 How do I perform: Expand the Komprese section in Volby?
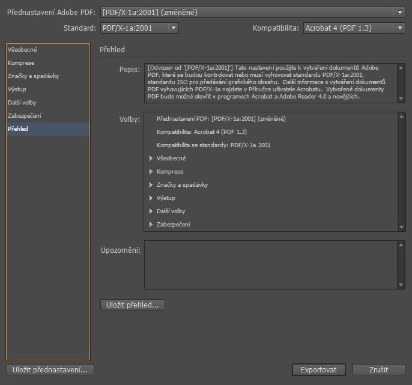pyautogui.click(x=151, y=171)
